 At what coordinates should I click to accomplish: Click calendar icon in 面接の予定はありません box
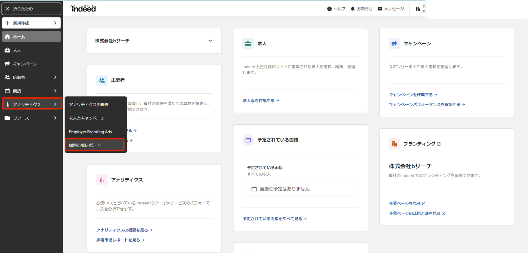click(x=254, y=189)
